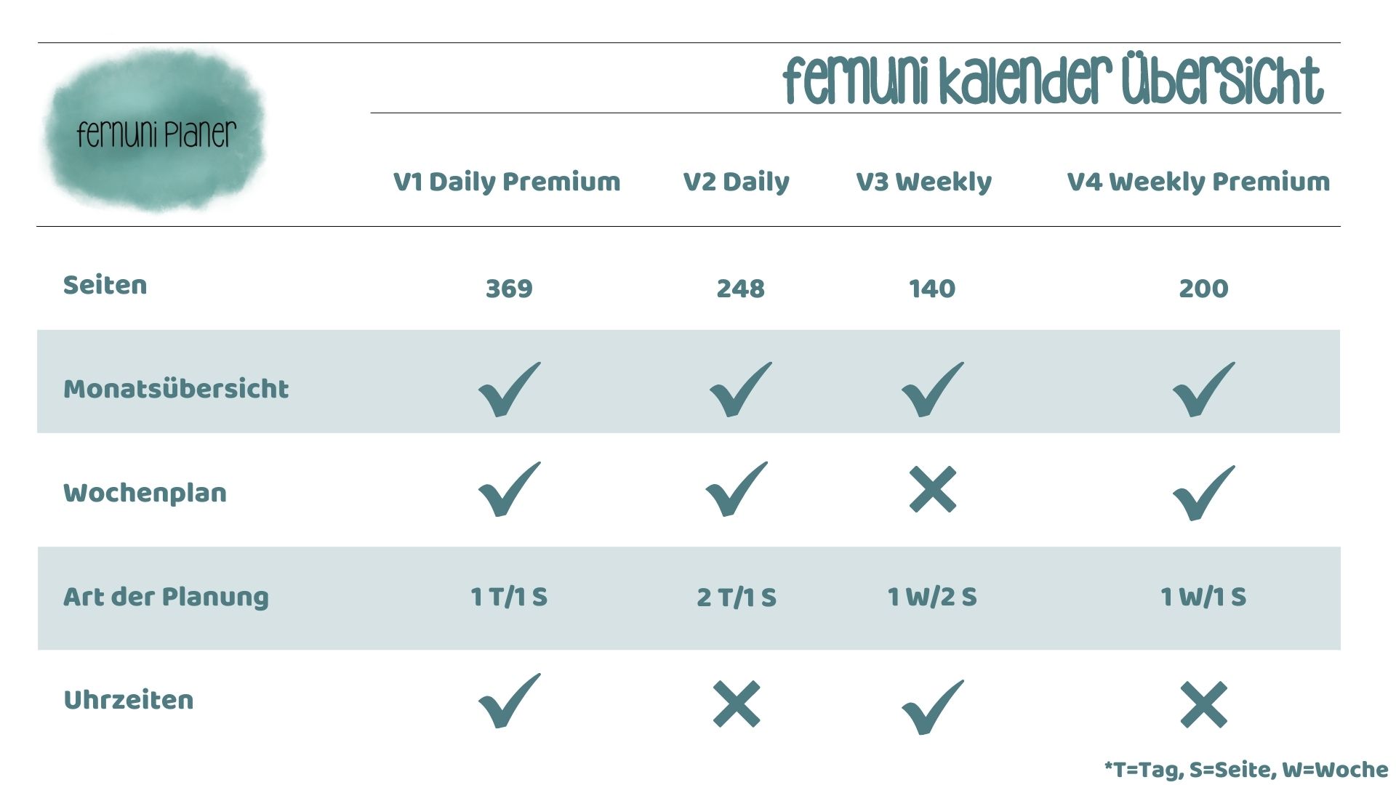This screenshot has width=1396, height=785.
Task: Click the T=Tag, S=Seite, W=Woche footnote
Action: 1245,770
